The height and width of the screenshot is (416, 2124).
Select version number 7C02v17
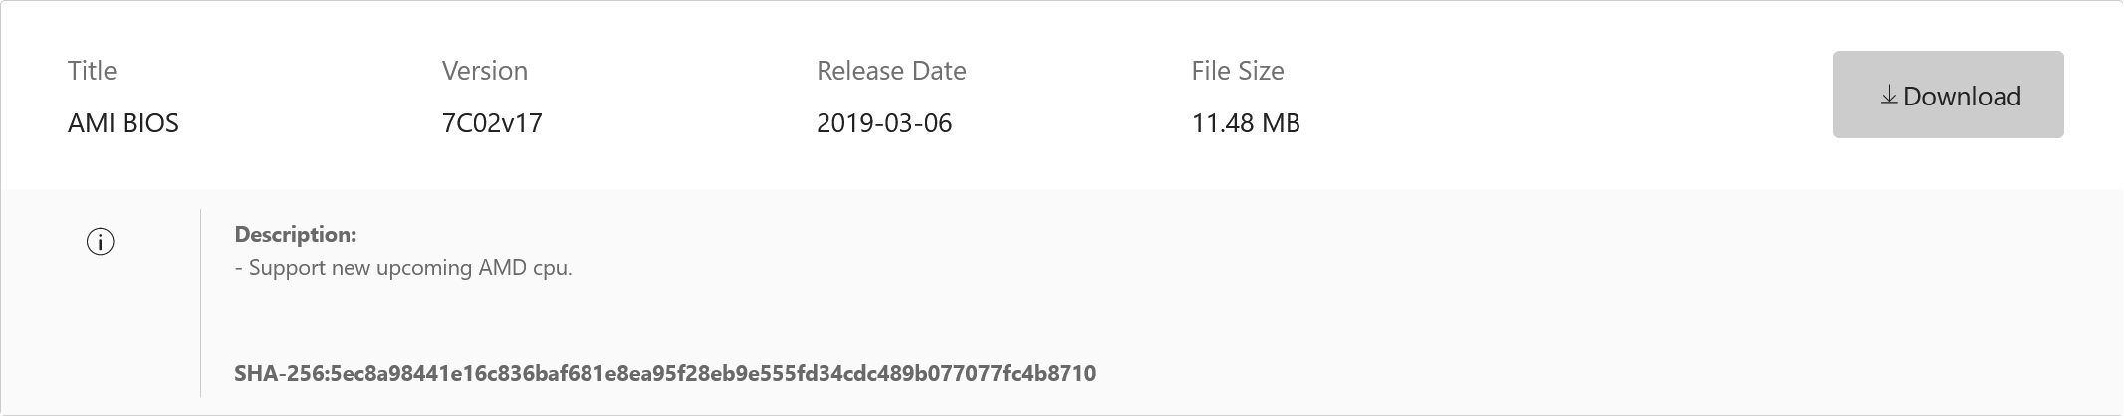click(x=492, y=123)
